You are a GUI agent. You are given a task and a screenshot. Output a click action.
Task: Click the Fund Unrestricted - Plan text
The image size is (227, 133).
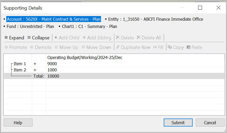coord(30,26)
